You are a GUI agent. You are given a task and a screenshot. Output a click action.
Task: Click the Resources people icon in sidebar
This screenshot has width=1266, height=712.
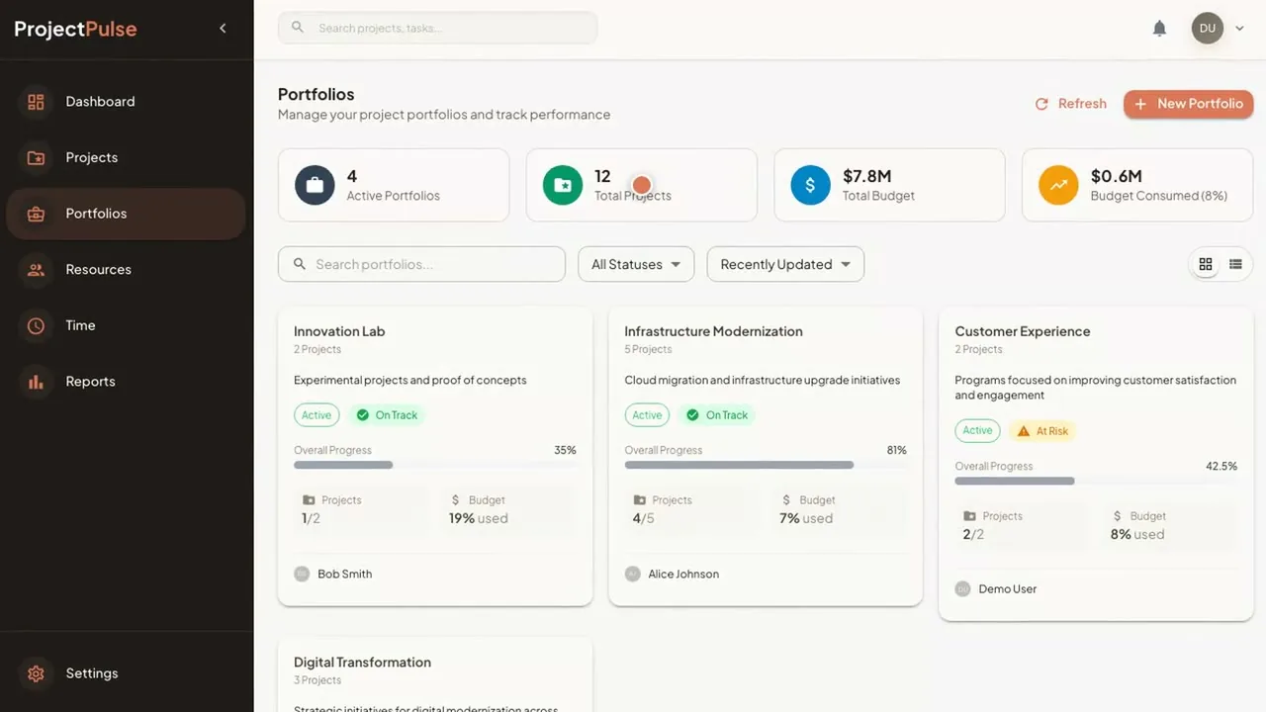point(37,269)
